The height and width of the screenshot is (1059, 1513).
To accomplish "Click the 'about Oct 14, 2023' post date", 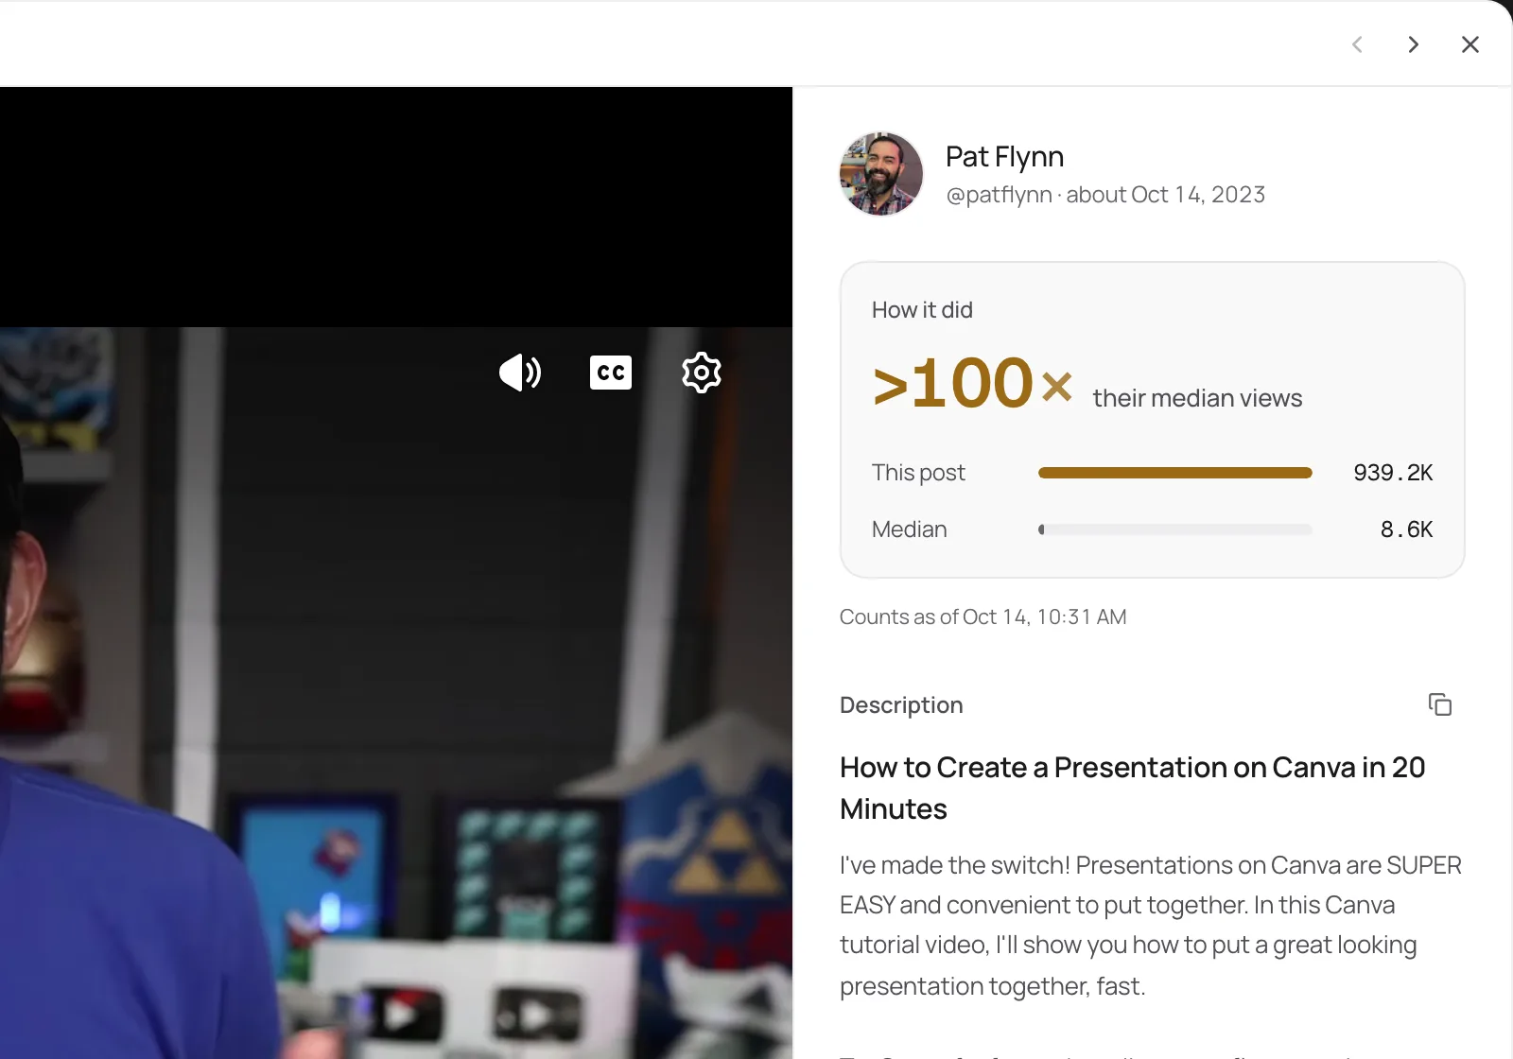I will [x=1165, y=195].
